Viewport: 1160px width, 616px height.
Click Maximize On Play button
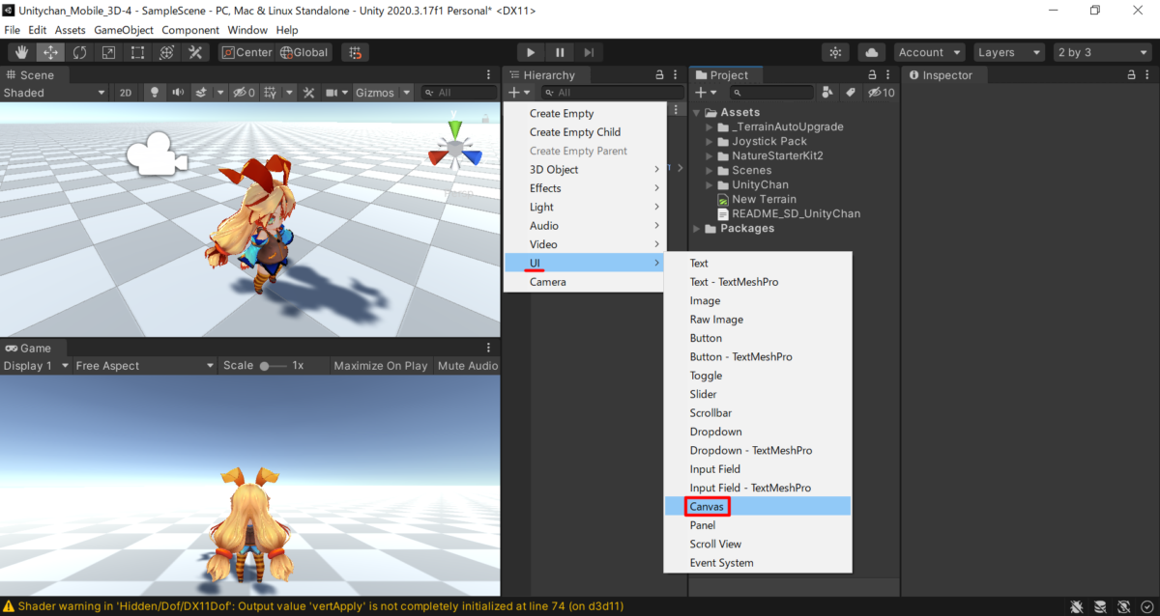381,366
